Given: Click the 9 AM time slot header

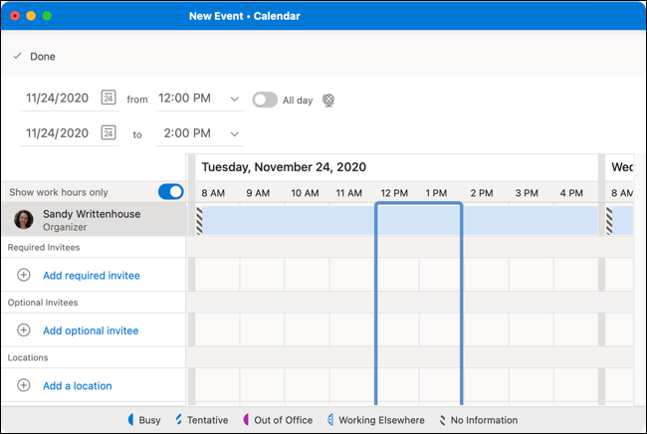Looking at the screenshot, I should [x=258, y=192].
